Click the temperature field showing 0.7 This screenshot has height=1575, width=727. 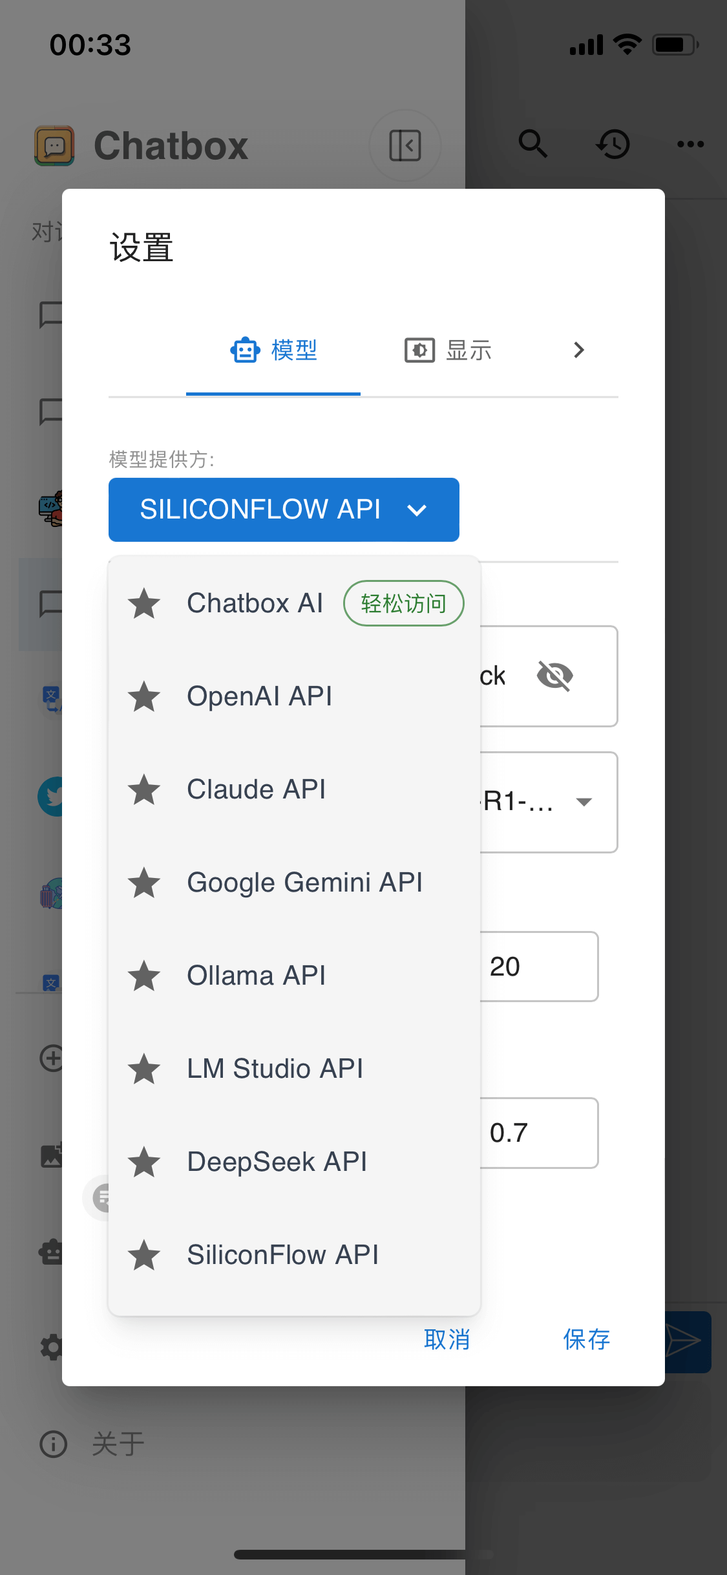point(539,1133)
